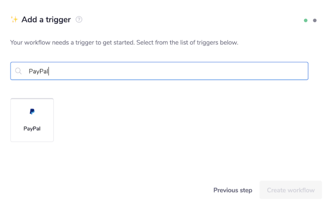Image resolution: width=334 pixels, height=210 pixels.
Task: Select the PayPal trigger card
Action: tap(32, 120)
